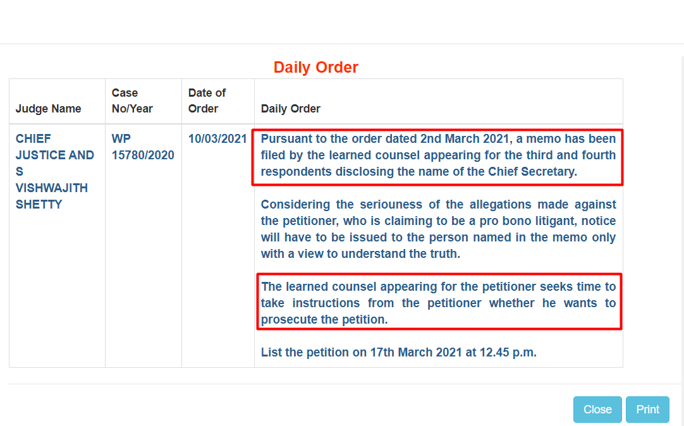Click case number WP 15780/2020
684x426 pixels.
[x=143, y=147]
